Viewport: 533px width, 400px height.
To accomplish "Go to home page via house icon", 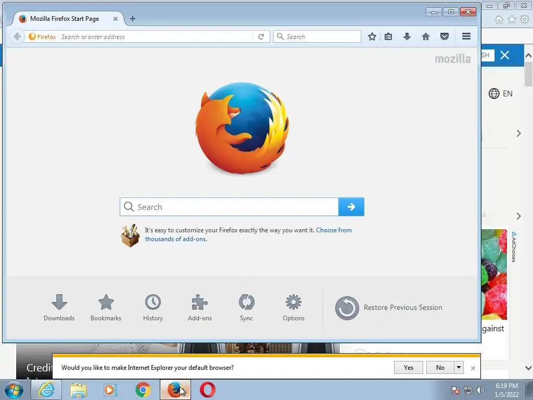I will point(426,36).
